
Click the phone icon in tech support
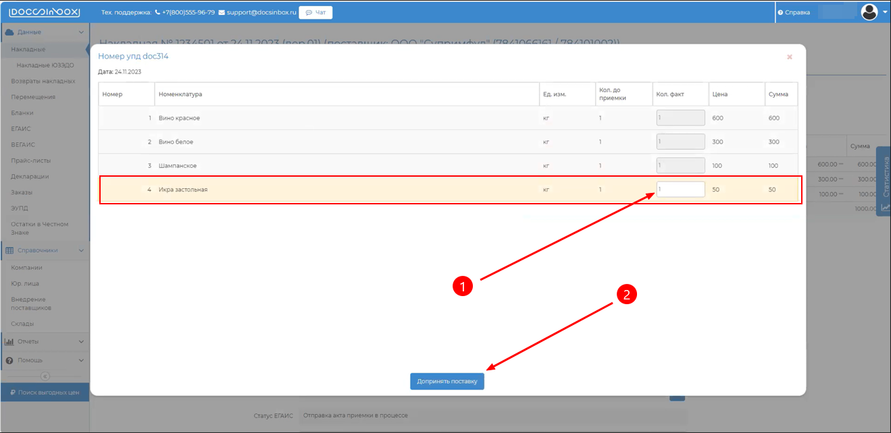158,12
